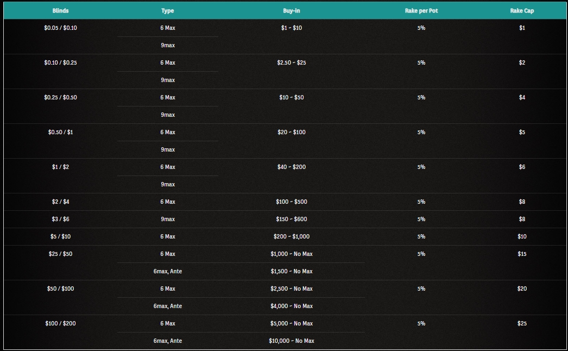
Task: Select the $25 / $50 blinds cell
Action: (x=60, y=254)
